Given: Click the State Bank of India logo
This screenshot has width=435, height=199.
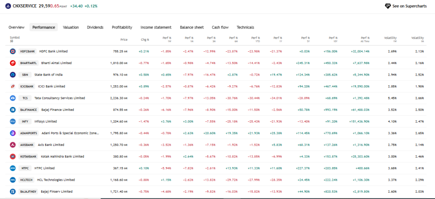Looking at the screenshot, I should point(13,75).
